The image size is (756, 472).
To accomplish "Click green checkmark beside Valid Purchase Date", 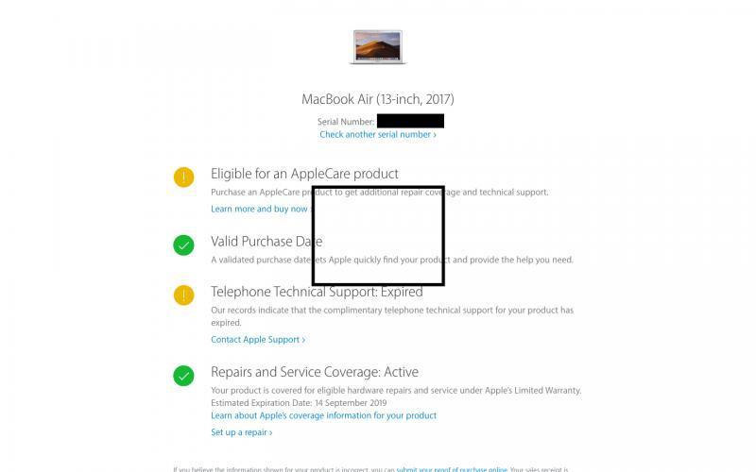I will [183, 245].
